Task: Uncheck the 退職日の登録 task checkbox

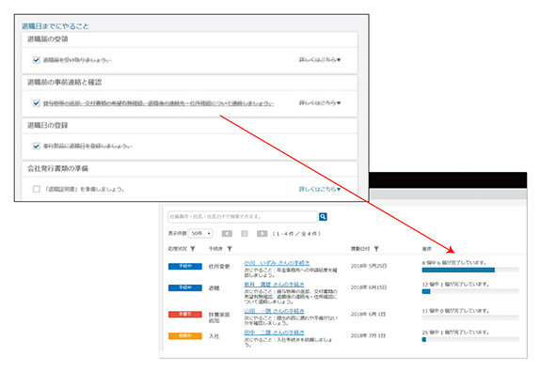Action: (37, 146)
